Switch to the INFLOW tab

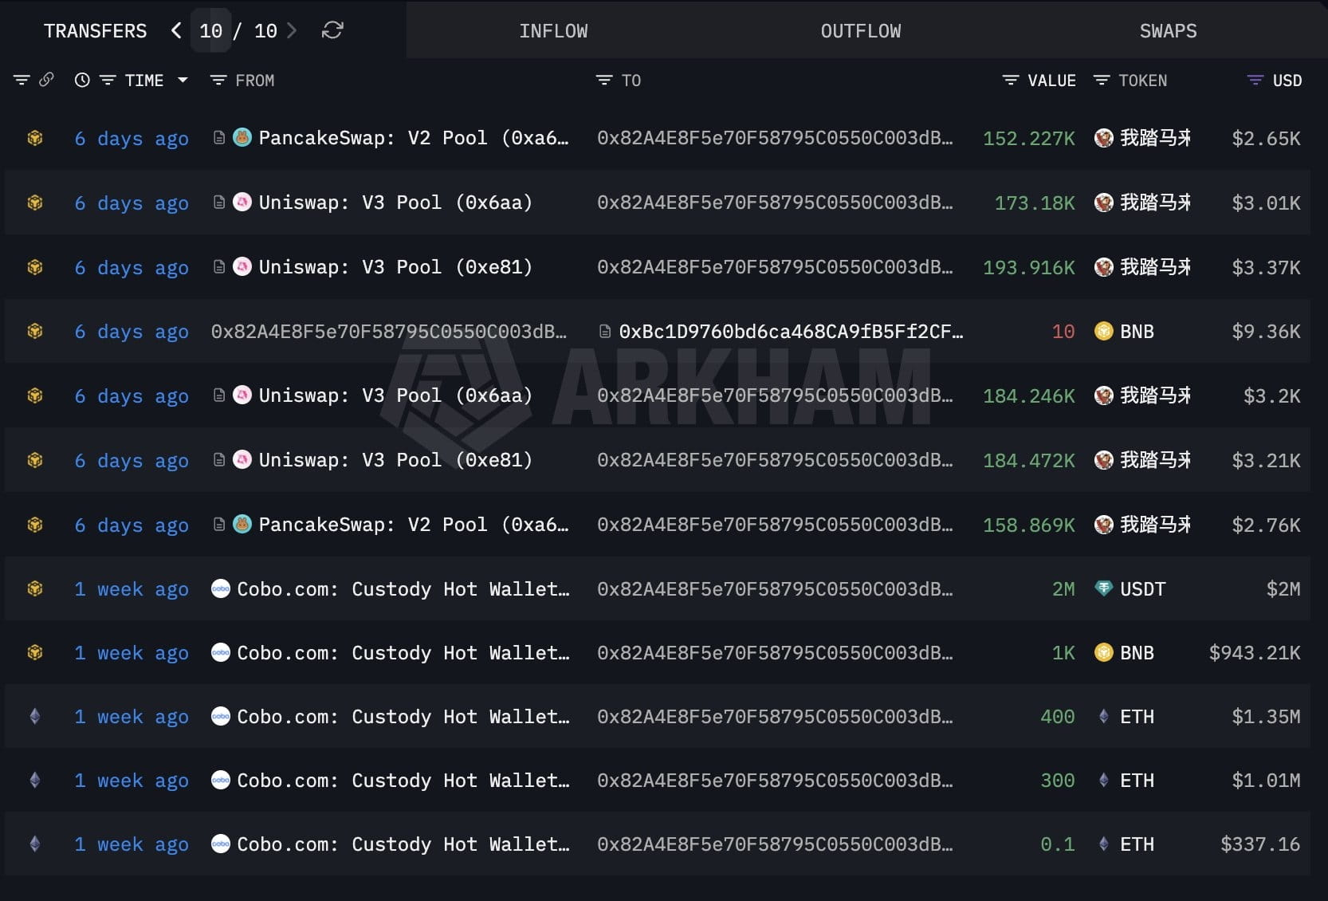(553, 31)
